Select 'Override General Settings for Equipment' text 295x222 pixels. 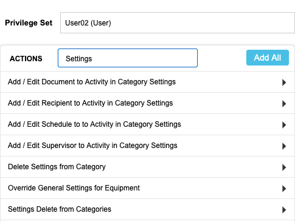pos(74,188)
